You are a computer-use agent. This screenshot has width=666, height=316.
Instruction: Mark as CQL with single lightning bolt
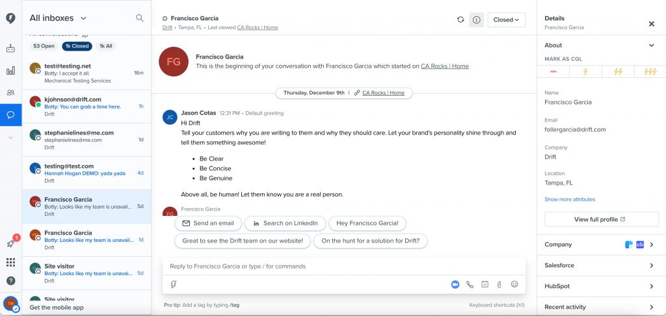[585, 72]
